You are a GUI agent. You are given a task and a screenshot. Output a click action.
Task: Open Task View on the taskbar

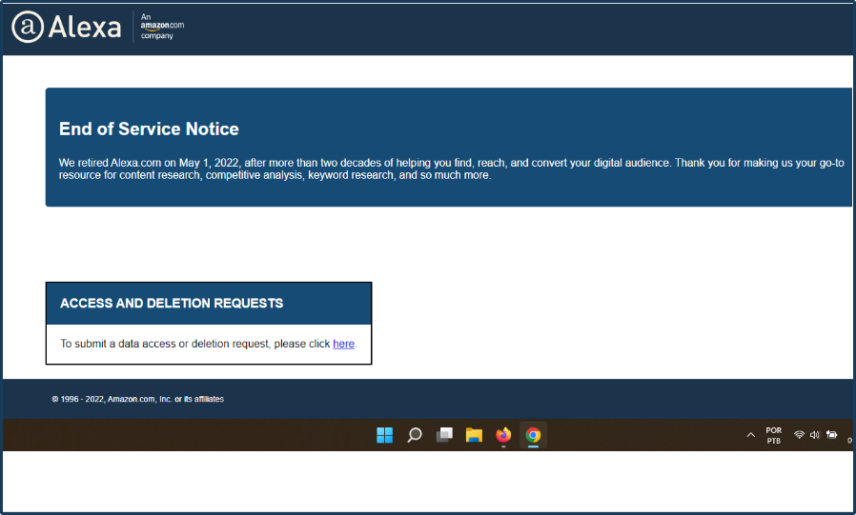point(444,435)
